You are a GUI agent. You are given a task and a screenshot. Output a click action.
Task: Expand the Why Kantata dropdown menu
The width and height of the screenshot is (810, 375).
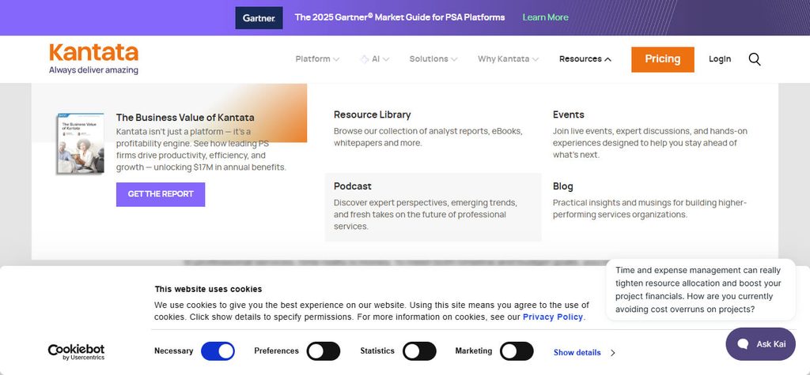509,58
